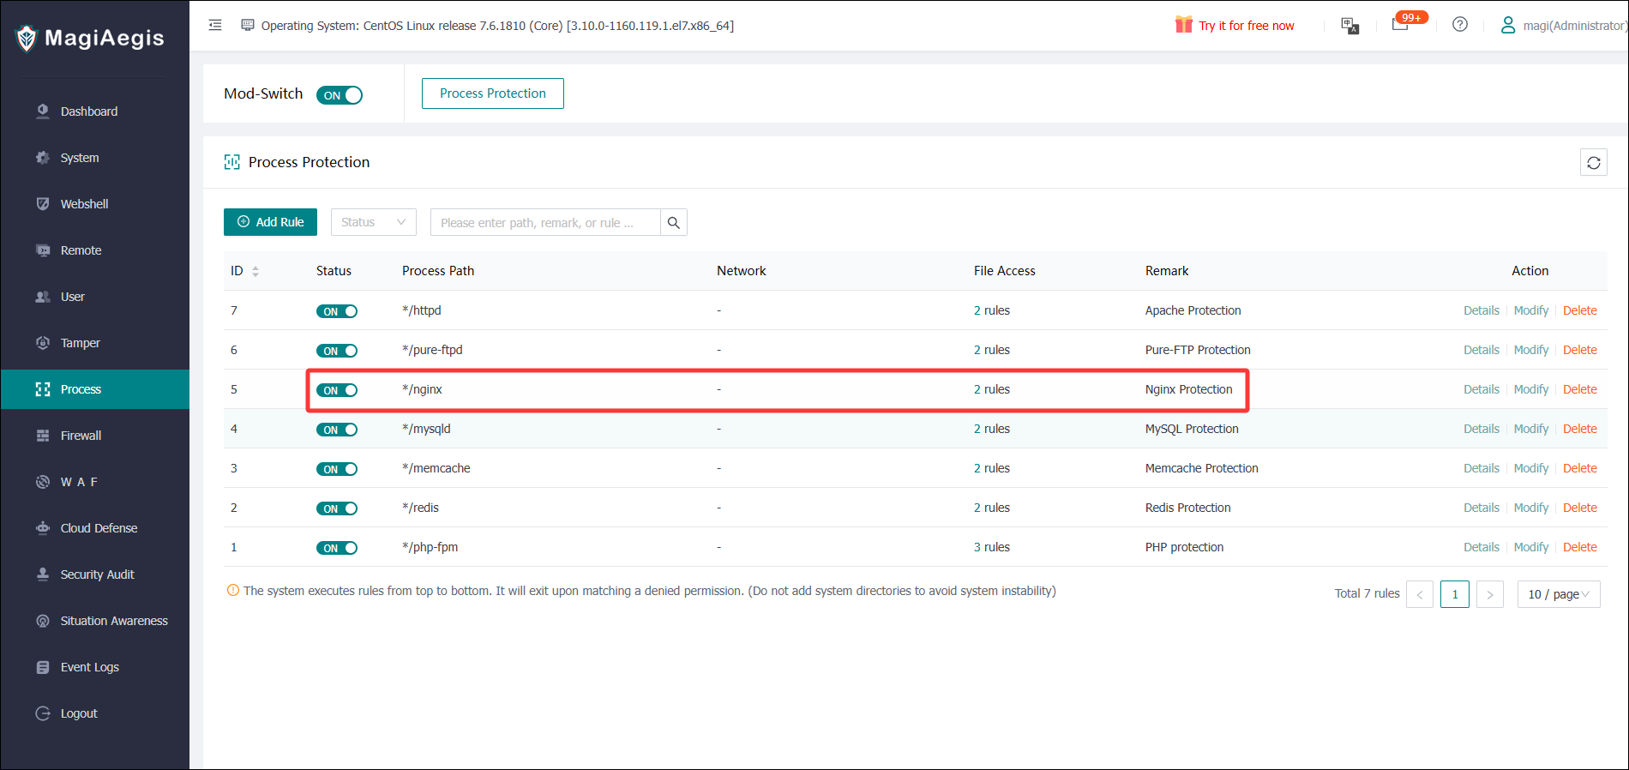Click the Security Audit sidebar icon
This screenshot has height=770, width=1629.
point(43,574)
